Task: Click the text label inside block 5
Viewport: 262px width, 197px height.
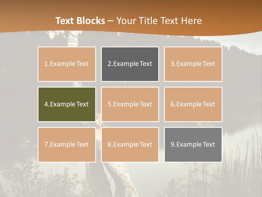Action: 130,104
